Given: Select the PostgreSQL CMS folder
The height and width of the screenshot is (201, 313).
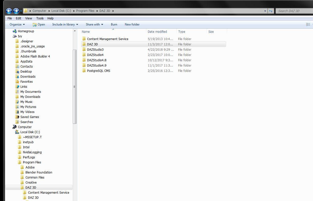Looking at the screenshot, I should point(99,71).
